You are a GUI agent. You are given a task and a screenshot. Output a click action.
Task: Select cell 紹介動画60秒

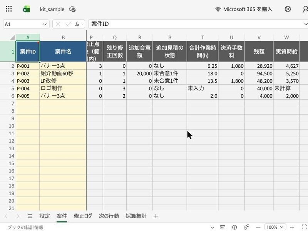click(63, 74)
